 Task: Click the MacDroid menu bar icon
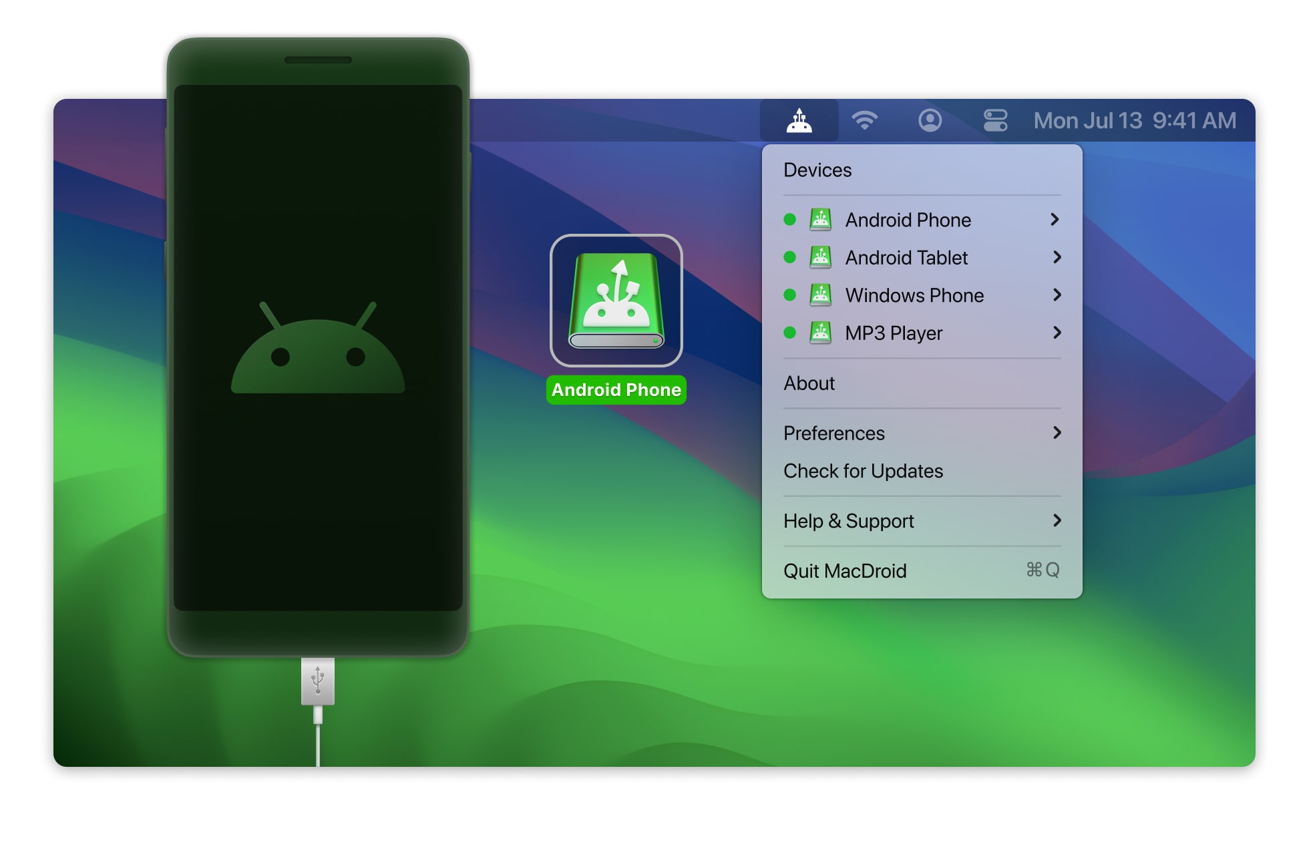tap(801, 122)
